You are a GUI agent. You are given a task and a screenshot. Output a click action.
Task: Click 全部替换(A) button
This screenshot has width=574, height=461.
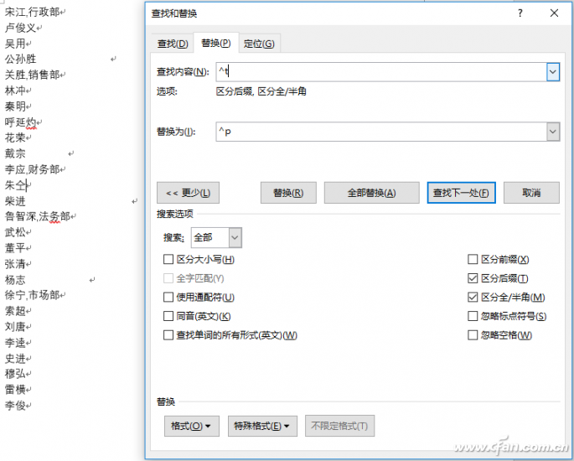tap(371, 193)
